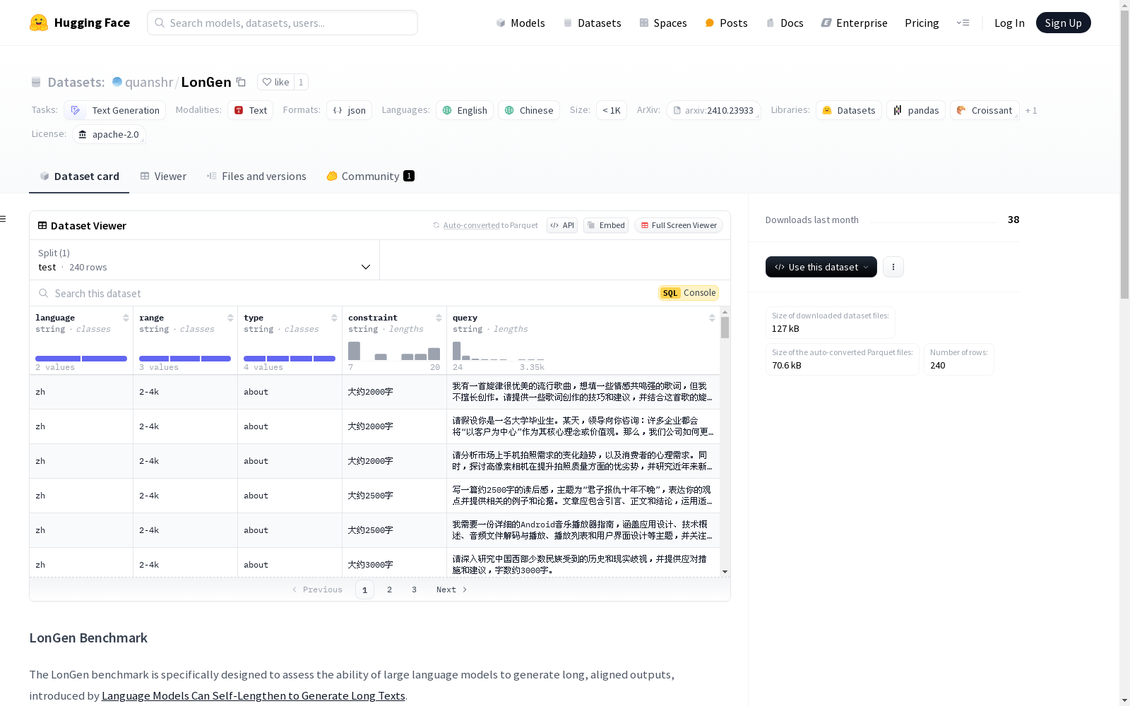The width and height of the screenshot is (1130, 706).
Task: Select the Chinese language tag
Action: [x=529, y=110]
